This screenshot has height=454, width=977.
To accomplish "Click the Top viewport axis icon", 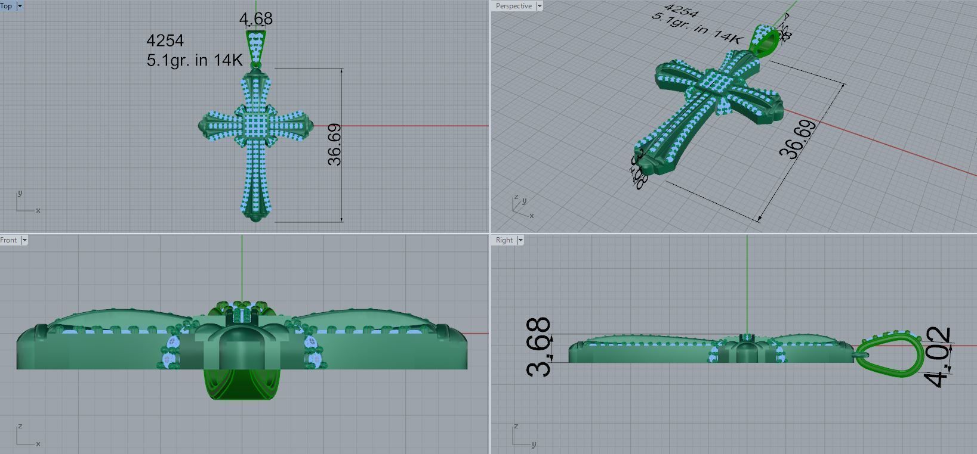I will point(27,202).
